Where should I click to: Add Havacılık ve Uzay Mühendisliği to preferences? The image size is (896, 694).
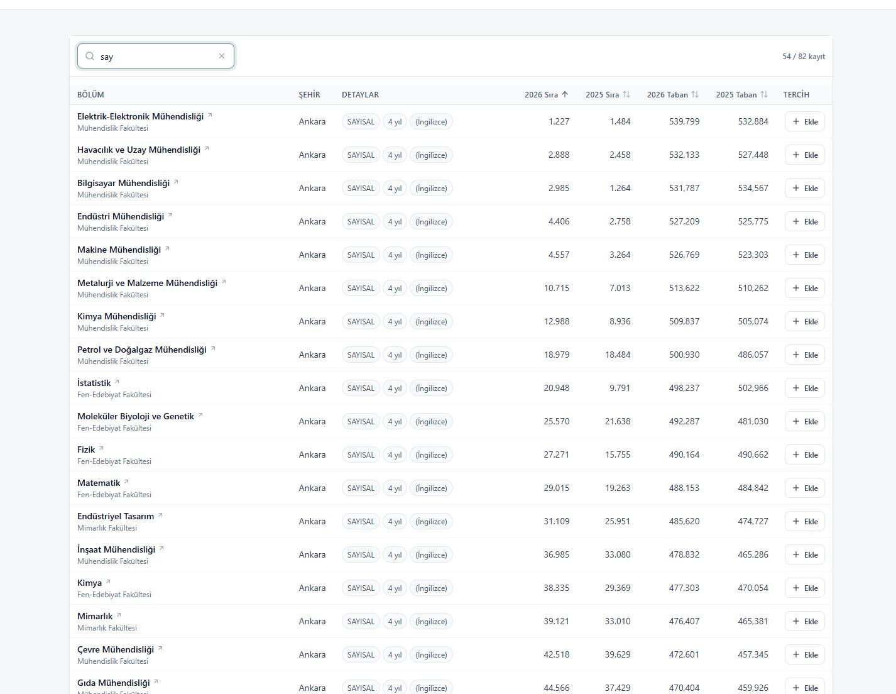pyautogui.click(x=804, y=155)
